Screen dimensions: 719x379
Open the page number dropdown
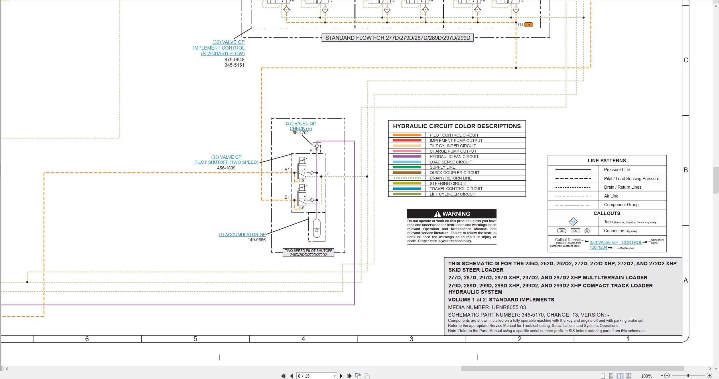[334, 376]
